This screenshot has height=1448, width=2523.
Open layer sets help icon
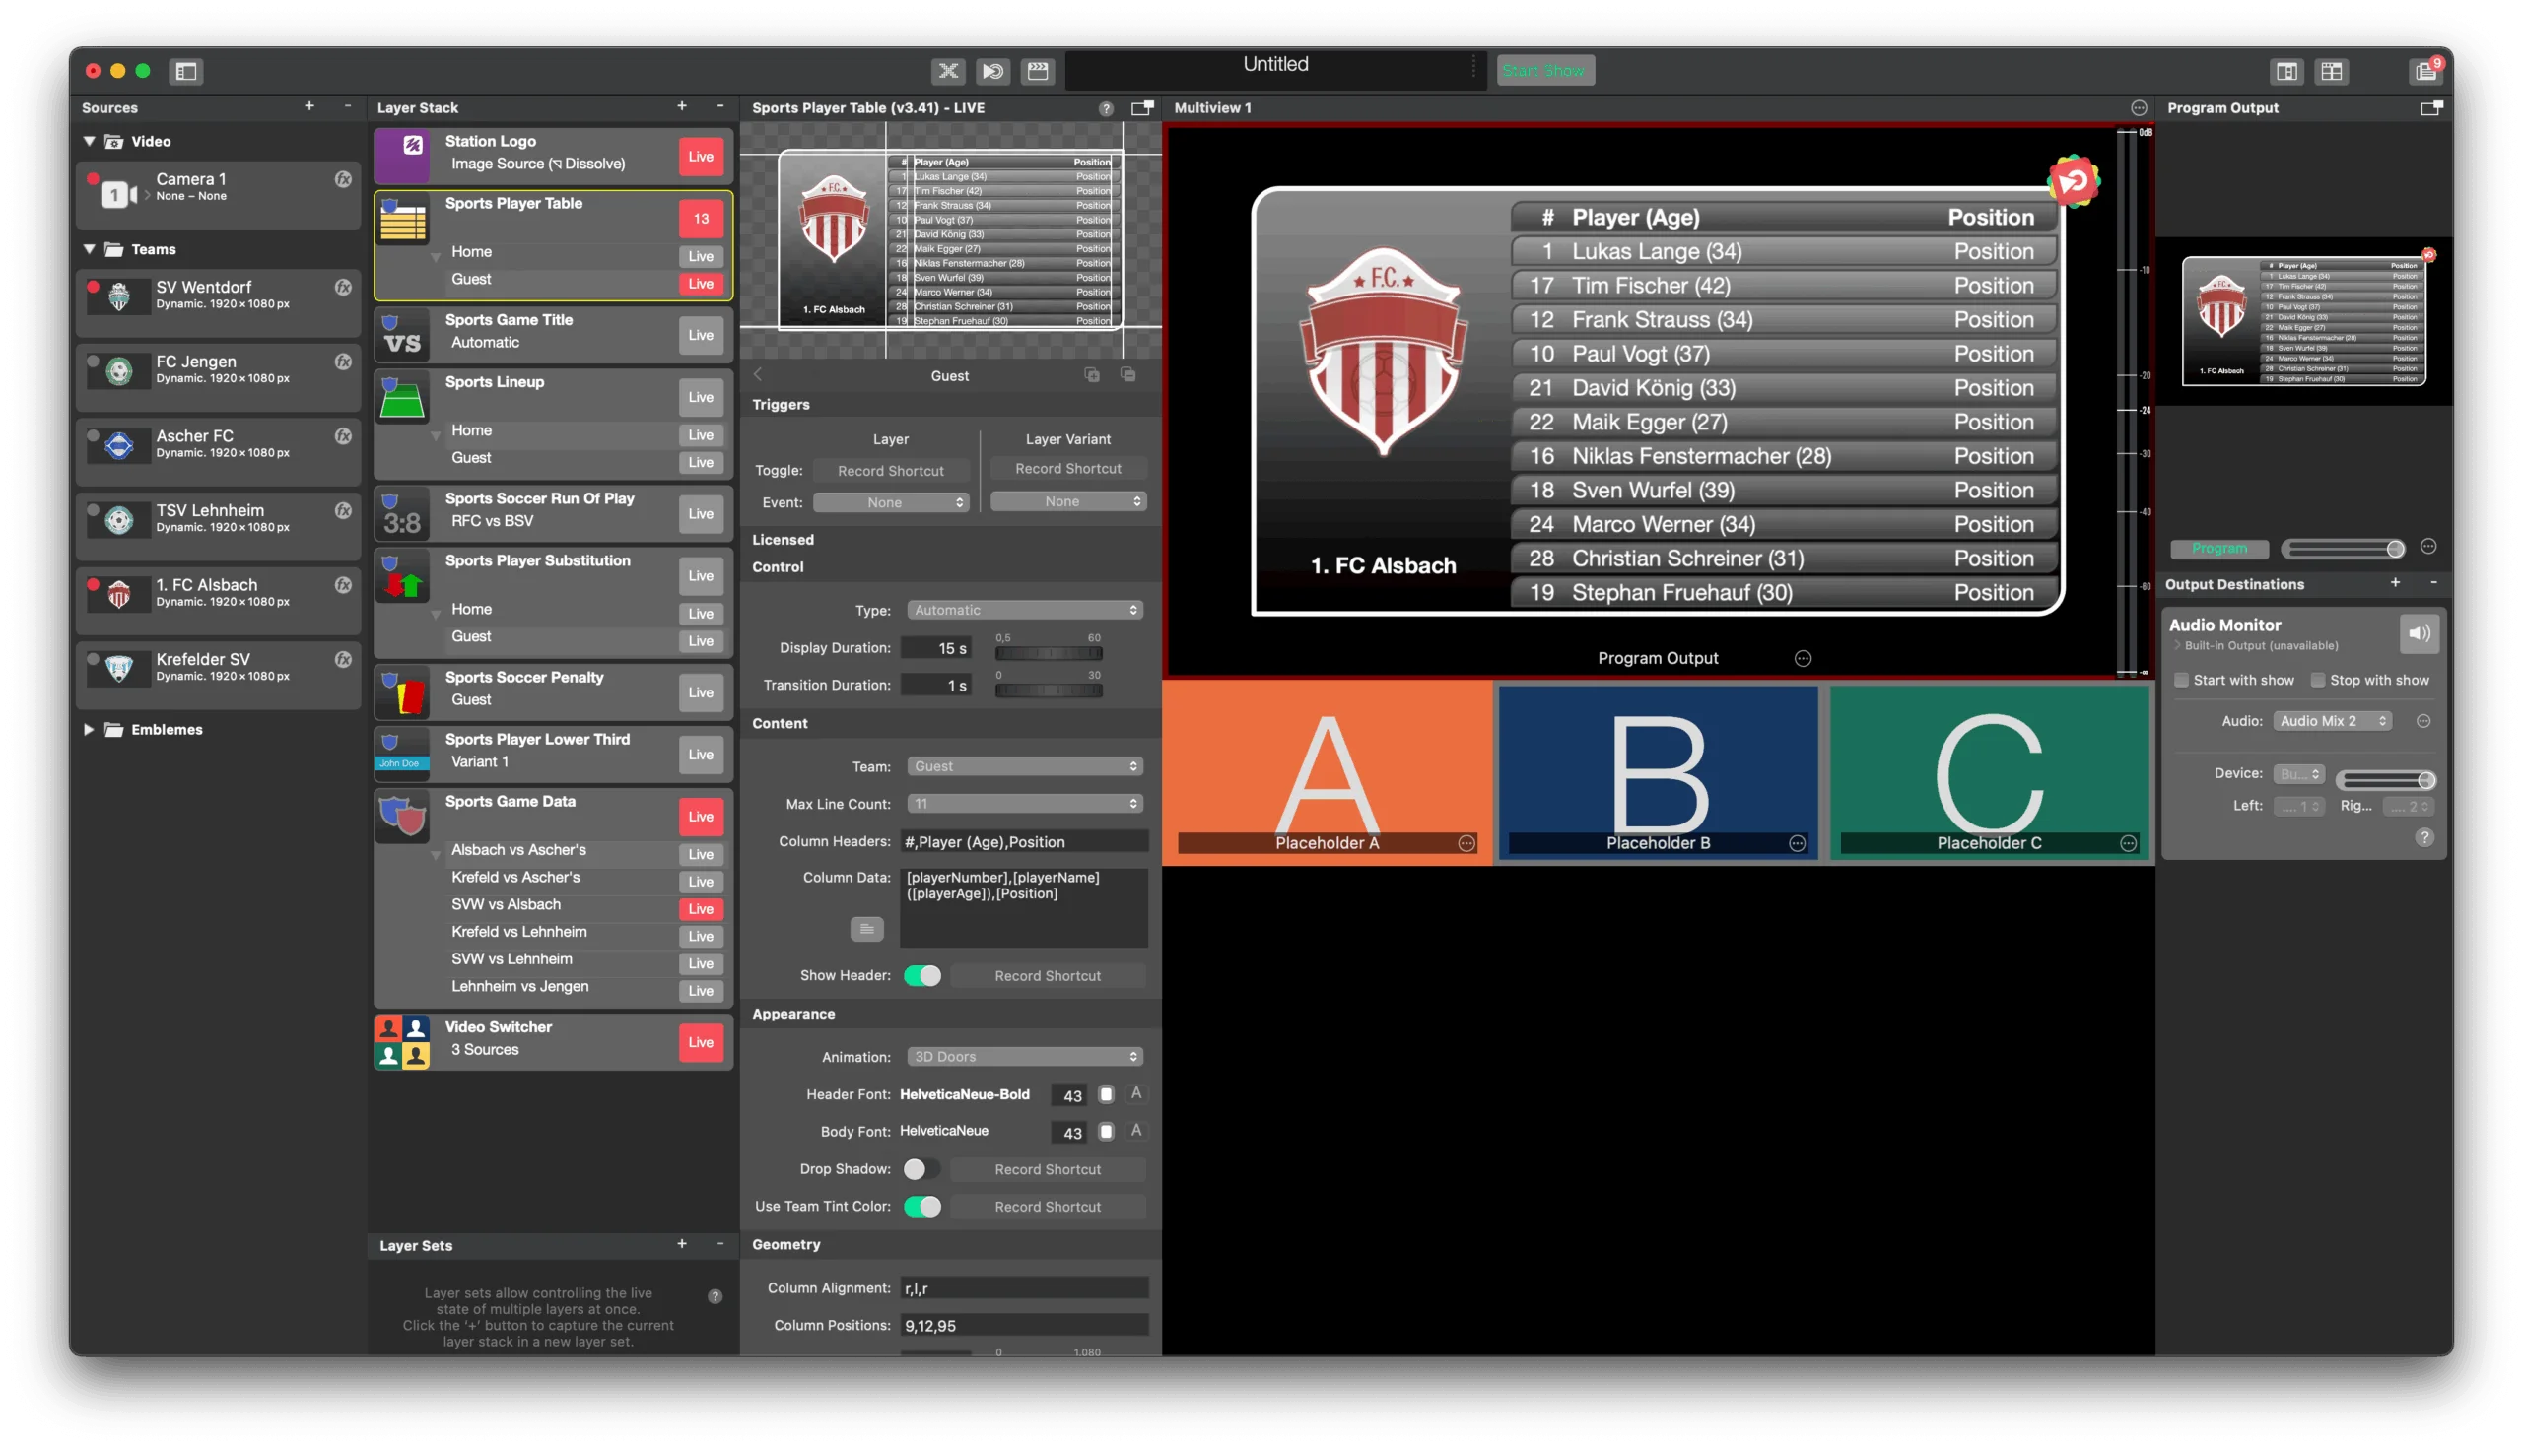click(x=715, y=1297)
